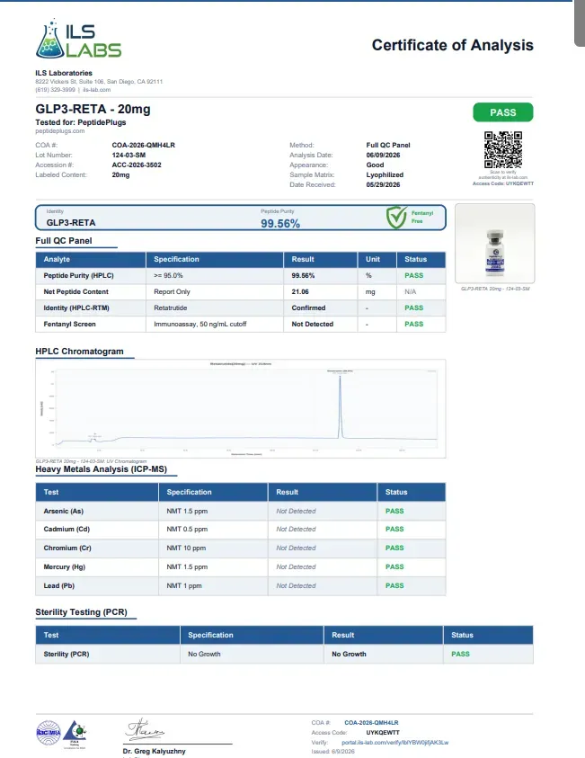The image size is (585, 758).
Task: Click the Access Code UYKQEWTT under the QR code
Action: click(503, 183)
